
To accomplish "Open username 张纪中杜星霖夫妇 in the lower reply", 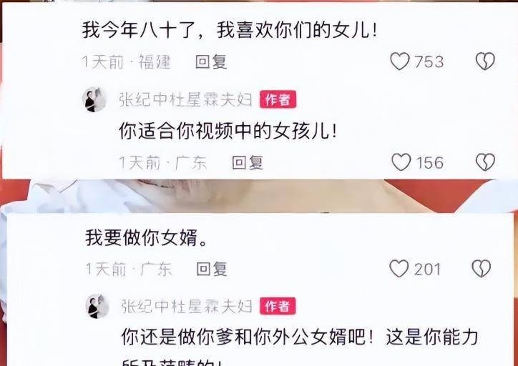I will point(187,306).
